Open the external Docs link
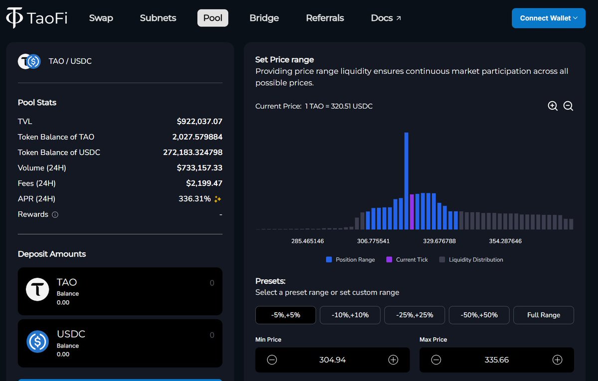 point(386,18)
